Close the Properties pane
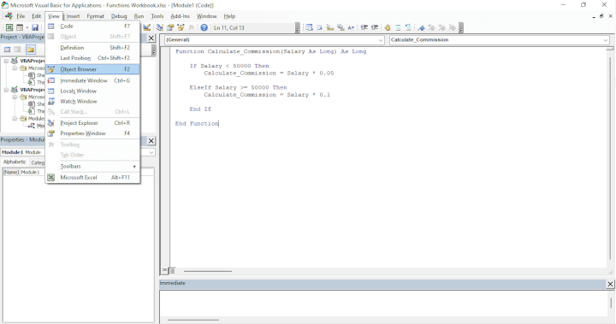The width and height of the screenshot is (616, 324). (151, 140)
